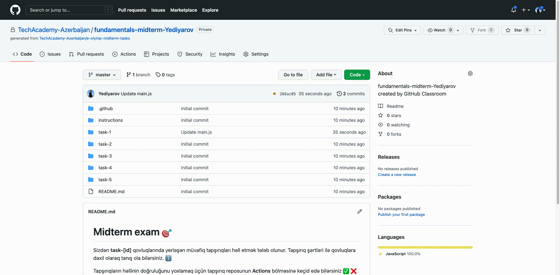
Task: Open the plus create-new menu
Action: (x=526, y=10)
